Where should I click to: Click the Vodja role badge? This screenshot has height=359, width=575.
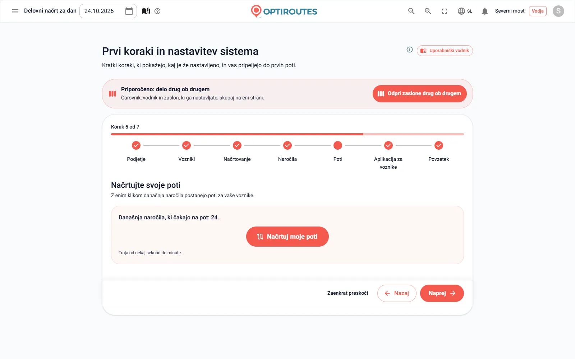538,11
